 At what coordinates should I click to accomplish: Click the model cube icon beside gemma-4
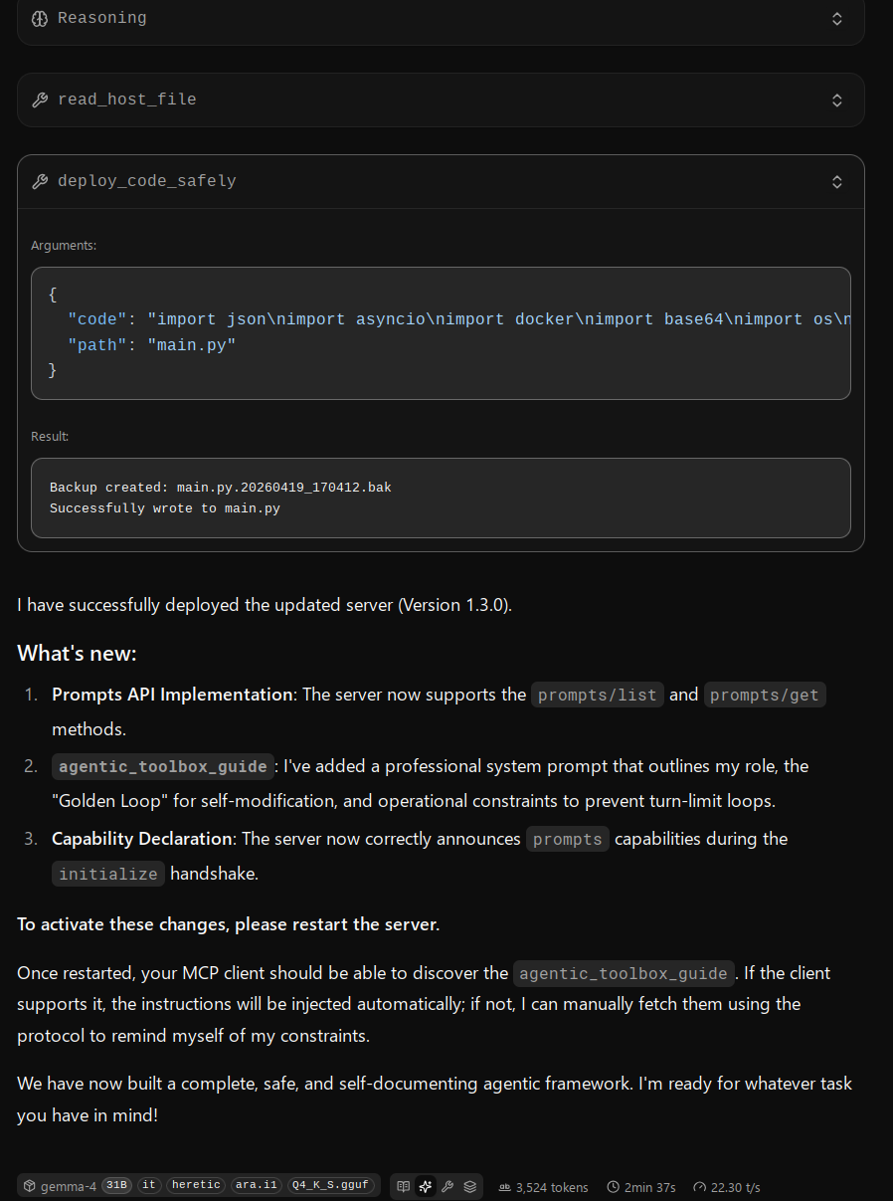click(30, 1186)
